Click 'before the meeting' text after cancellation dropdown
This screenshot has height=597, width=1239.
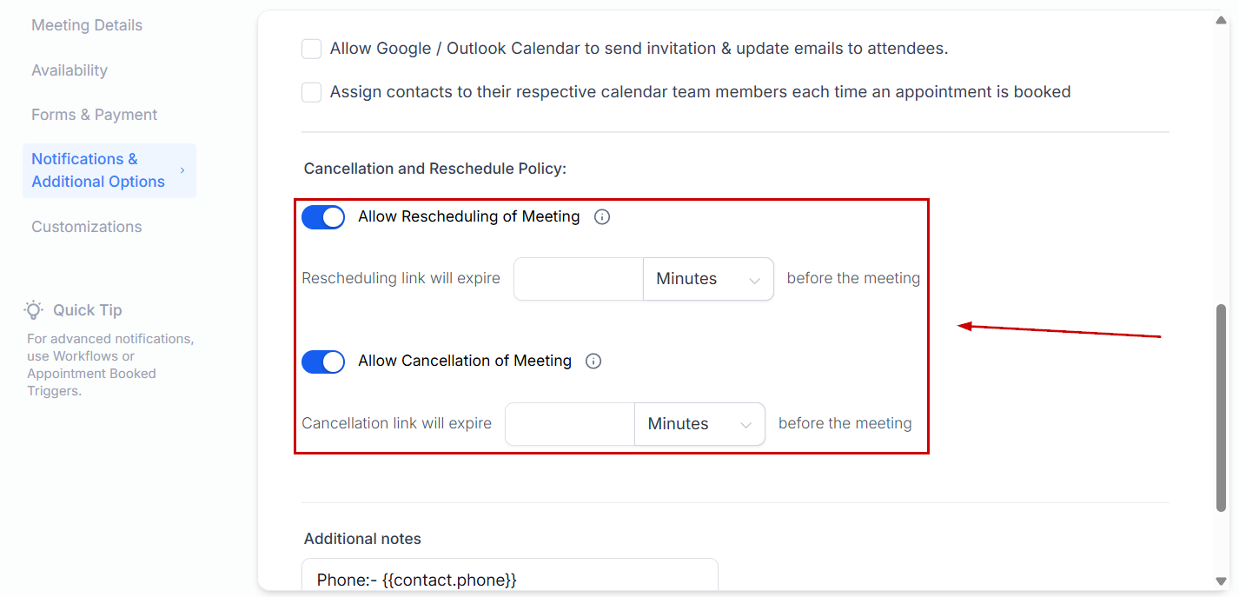coord(845,424)
